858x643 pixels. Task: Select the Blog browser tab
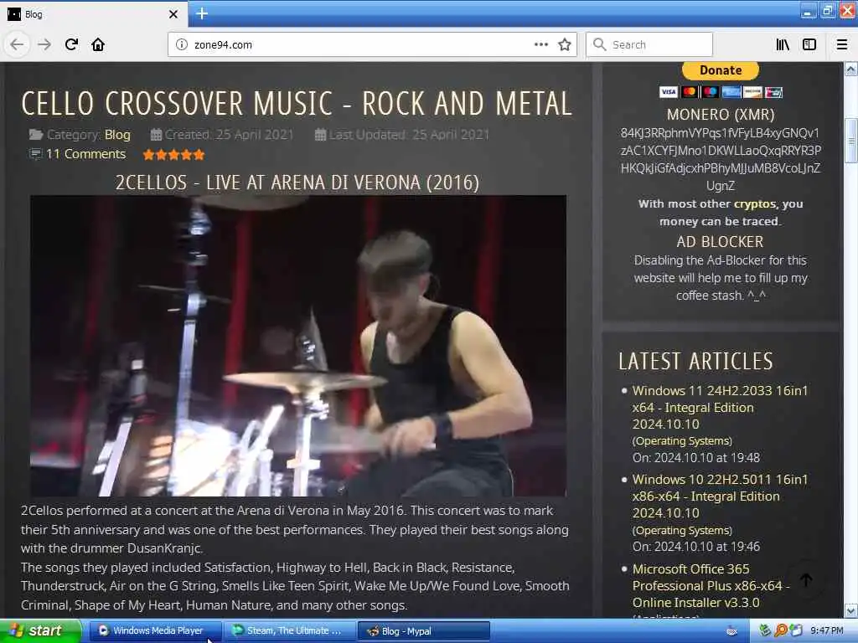pyautogui.click(x=94, y=14)
